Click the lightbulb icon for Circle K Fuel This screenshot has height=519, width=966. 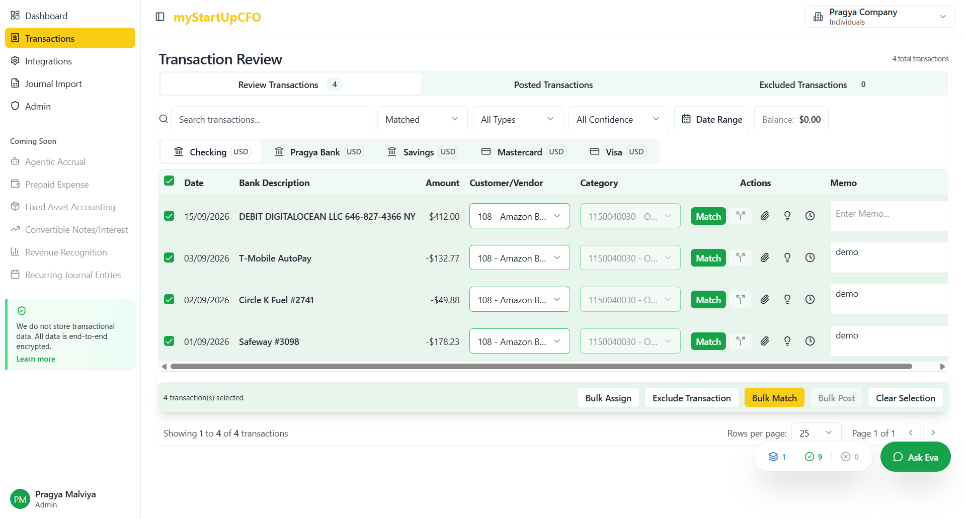(787, 300)
